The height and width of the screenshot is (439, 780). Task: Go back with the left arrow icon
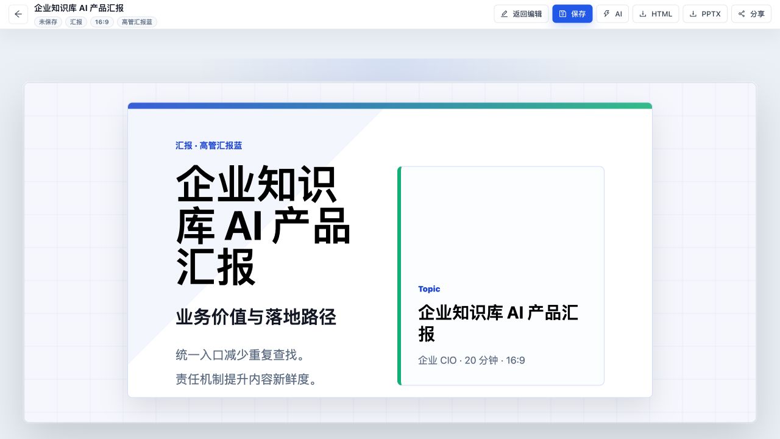tap(18, 14)
